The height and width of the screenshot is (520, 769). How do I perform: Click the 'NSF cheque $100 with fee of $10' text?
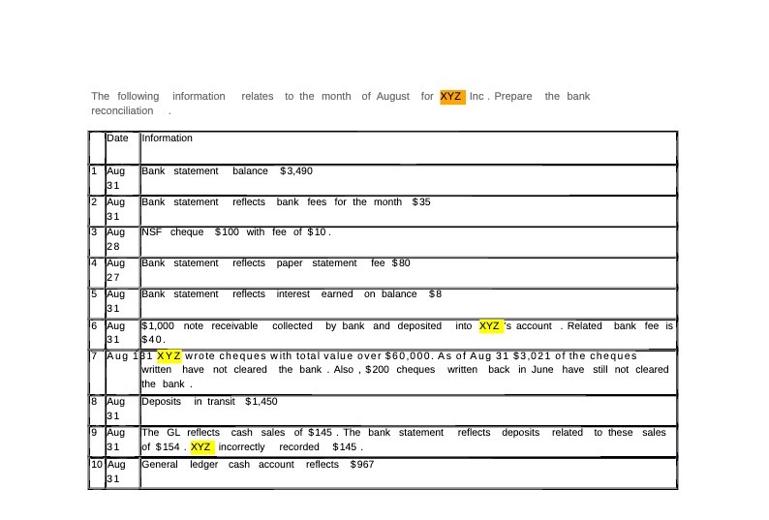(x=236, y=232)
